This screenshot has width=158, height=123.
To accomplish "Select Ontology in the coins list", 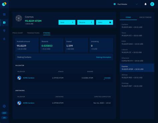I will (137, 85).
